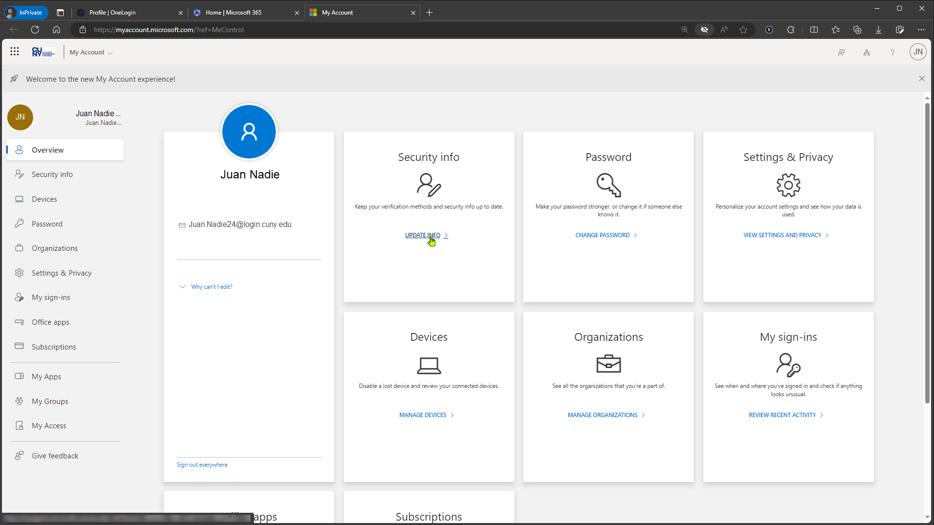Click the browser favorites star icon
Image resolution: width=934 pixels, height=525 pixels.
click(743, 30)
